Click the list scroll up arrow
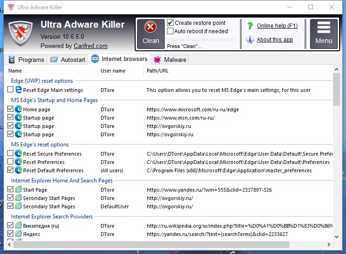Screen dimensions: 346x254 coord(336,69)
